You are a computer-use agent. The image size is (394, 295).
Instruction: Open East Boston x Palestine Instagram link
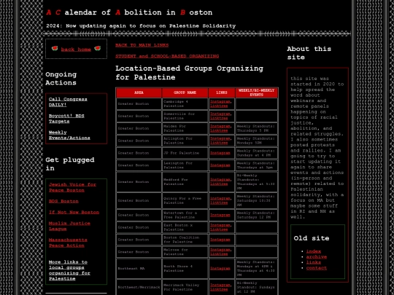click(x=220, y=225)
